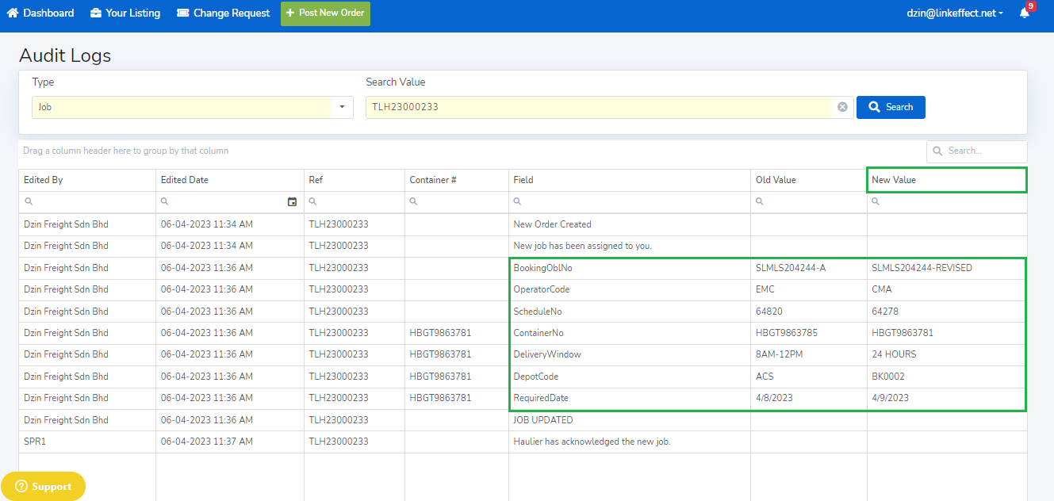Click search icon in New Value filter

[x=876, y=202]
